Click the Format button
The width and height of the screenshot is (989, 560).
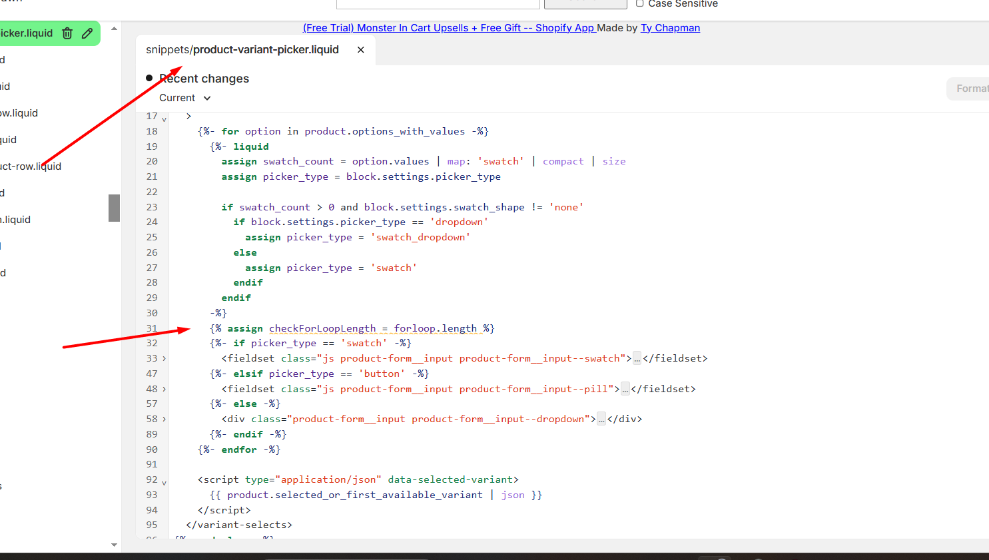click(968, 89)
